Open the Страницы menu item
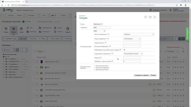Viewport: 191px width, 107px height. [x=11, y=15]
